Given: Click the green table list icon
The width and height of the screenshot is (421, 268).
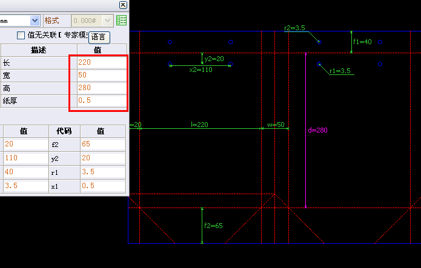Looking at the screenshot, I should pos(122,21).
